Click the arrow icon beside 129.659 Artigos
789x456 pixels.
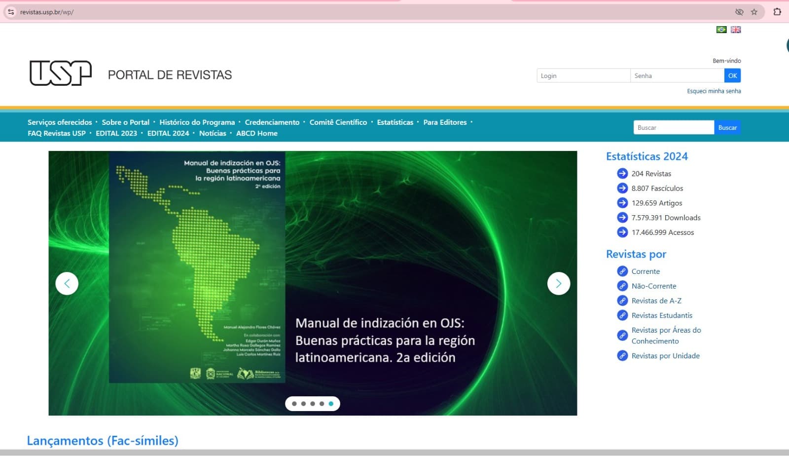tap(622, 203)
